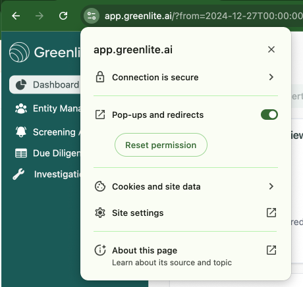Select the Dashboard sidebar item

coord(45,85)
